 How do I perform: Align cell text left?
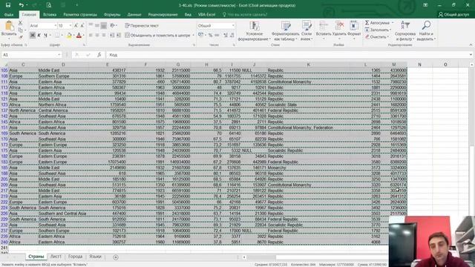point(91,36)
